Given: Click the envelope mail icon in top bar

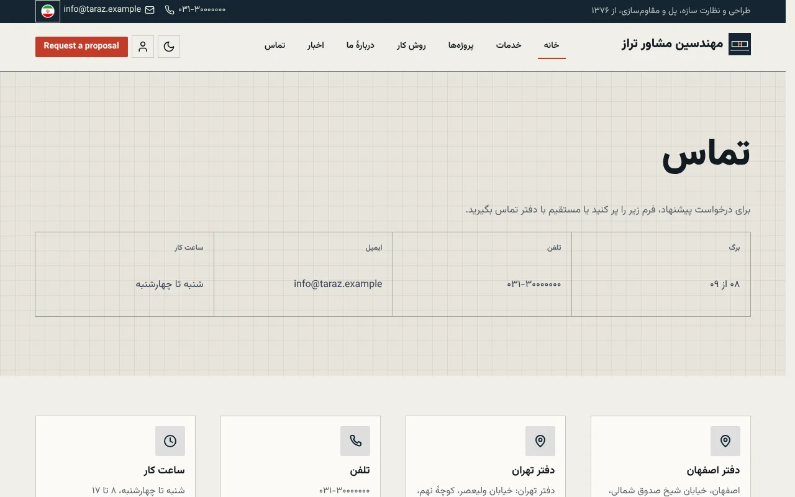Looking at the screenshot, I should coord(150,10).
